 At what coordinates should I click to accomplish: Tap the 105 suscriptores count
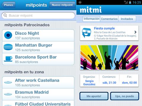click(28, 85)
